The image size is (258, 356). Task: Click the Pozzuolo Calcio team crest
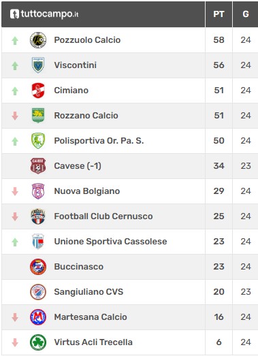[x=38, y=40]
